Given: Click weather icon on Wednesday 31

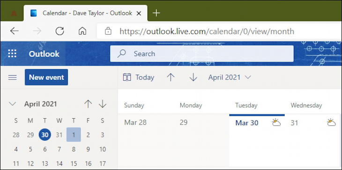Looking at the screenshot, I should click(x=331, y=123).
